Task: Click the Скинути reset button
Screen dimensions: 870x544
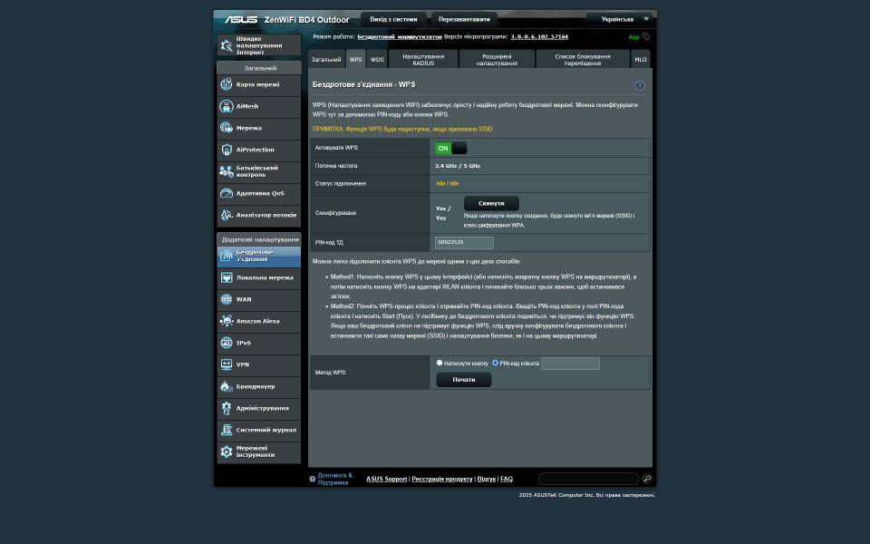Action: click(x=491, y=203)
